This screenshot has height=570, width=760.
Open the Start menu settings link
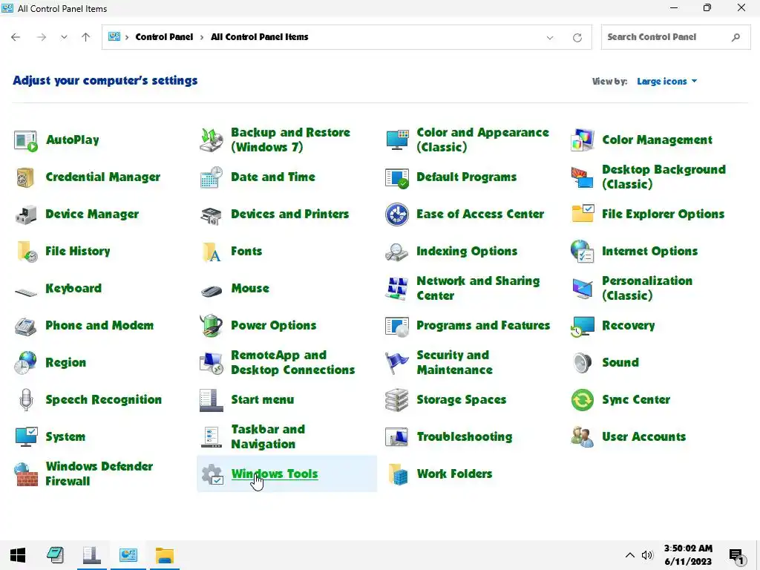(262, 400)
